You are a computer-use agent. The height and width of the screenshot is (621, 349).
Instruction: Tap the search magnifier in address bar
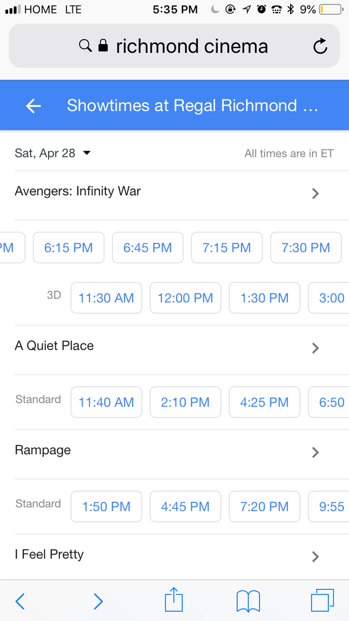pyautogui.click(x=85, y=45)
